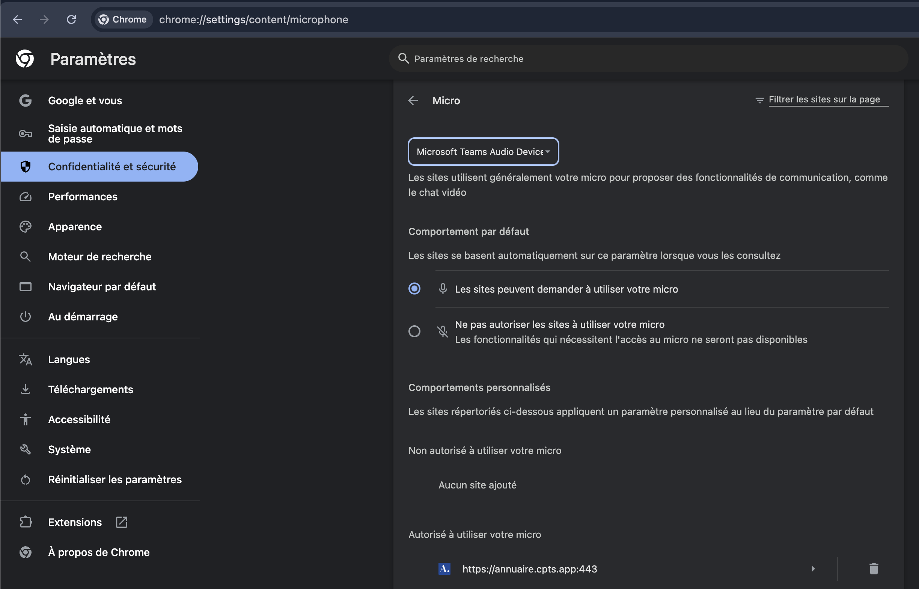919x589 pixels.
Task: Open the Microsoft Teams Audio Device dropdown
Action: pyautogui.click(x=483, y=152)
